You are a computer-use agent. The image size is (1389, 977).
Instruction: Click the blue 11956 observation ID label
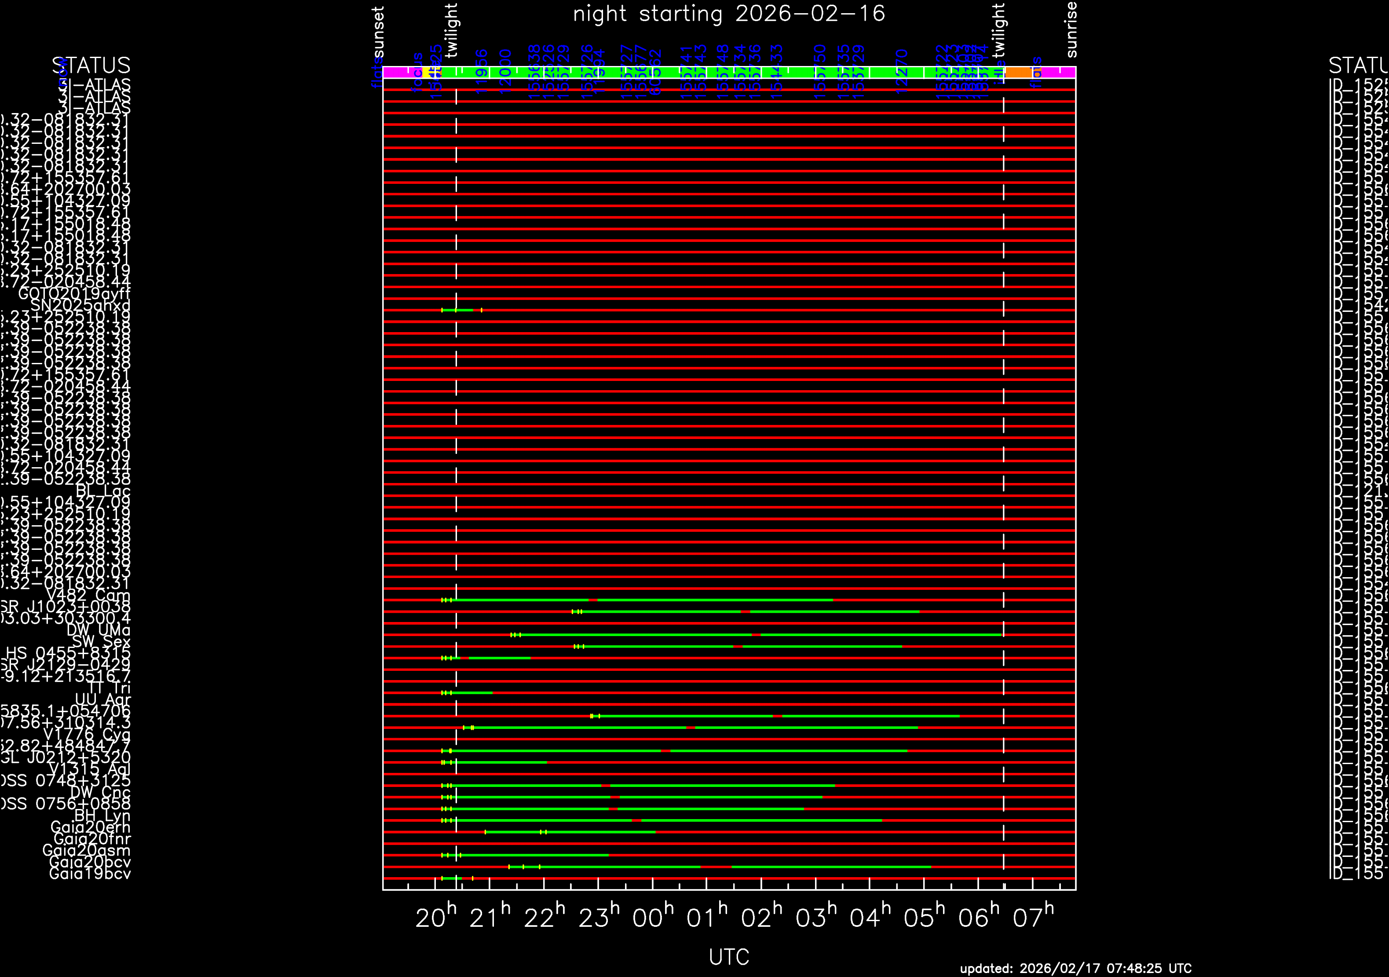click(x=482, y=71)
